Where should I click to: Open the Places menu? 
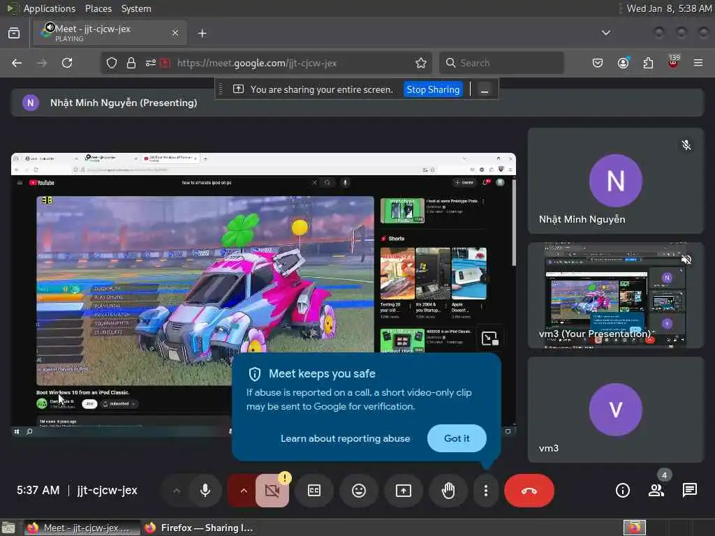coord(98,8)
